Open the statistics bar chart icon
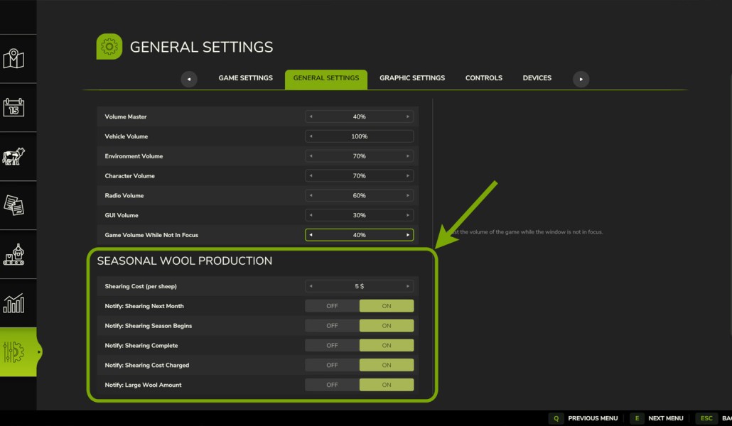This screenshot has height=426, width=732. pos(14,303)
